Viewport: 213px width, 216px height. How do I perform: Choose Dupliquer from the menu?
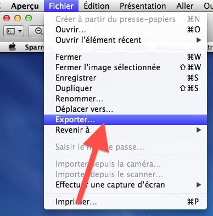click(x=125, y=88)
